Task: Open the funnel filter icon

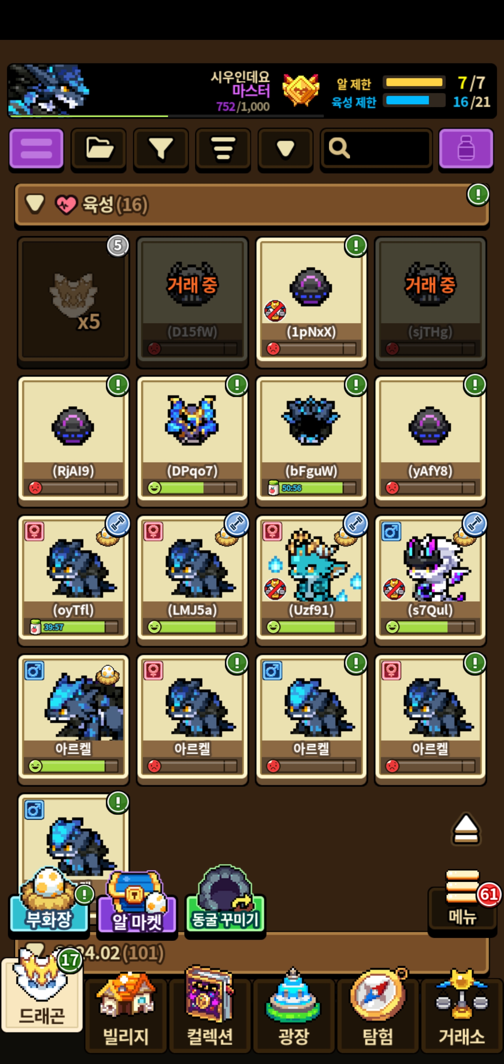Action: coord(161,149)
